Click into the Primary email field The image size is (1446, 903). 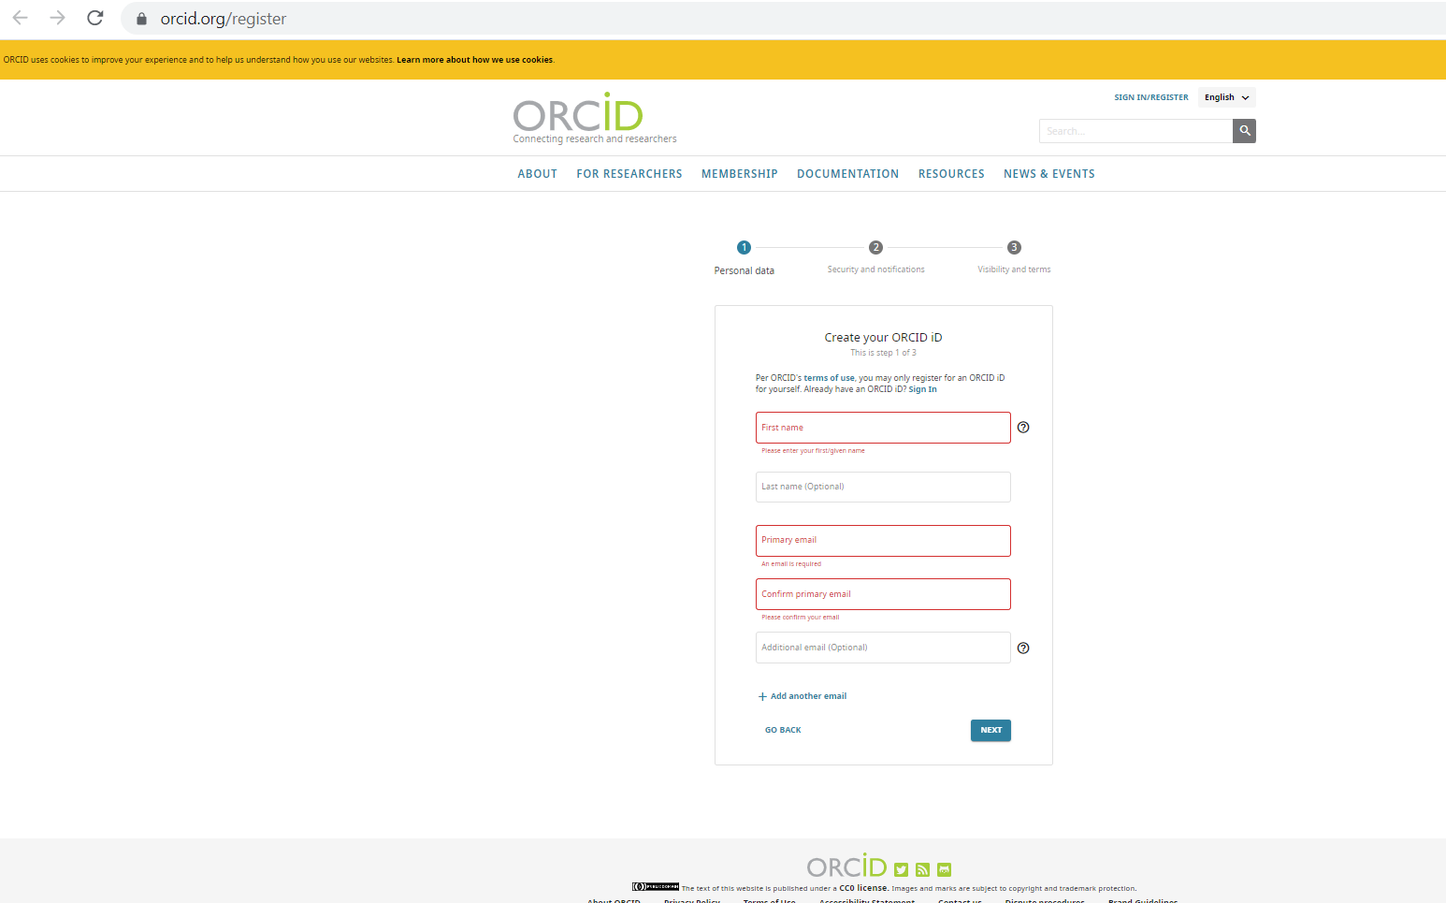point(882,541)
